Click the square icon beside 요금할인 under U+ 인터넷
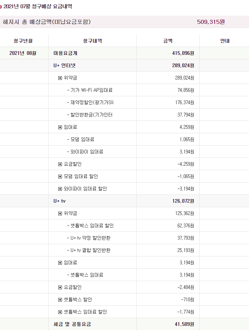The height and width of the screenshot is (330, 249). [x=60, y=164]
